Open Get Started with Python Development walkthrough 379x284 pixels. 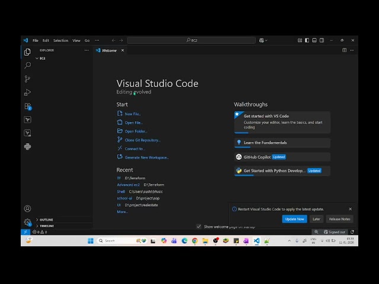point(282,171)
